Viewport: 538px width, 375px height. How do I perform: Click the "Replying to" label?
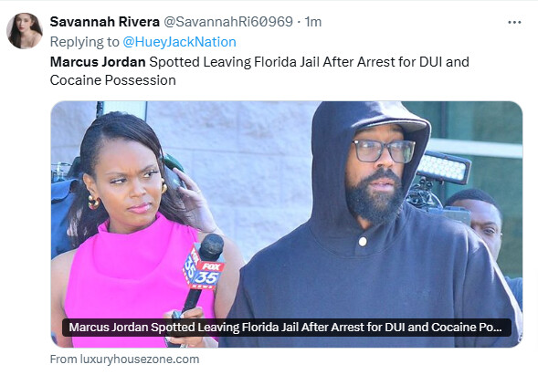click(x=84, y=42)
